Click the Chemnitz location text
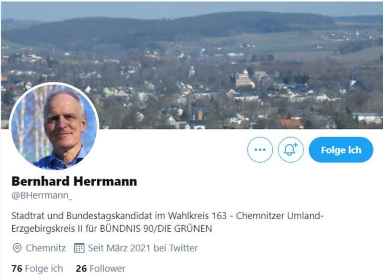 pos(46,248)
